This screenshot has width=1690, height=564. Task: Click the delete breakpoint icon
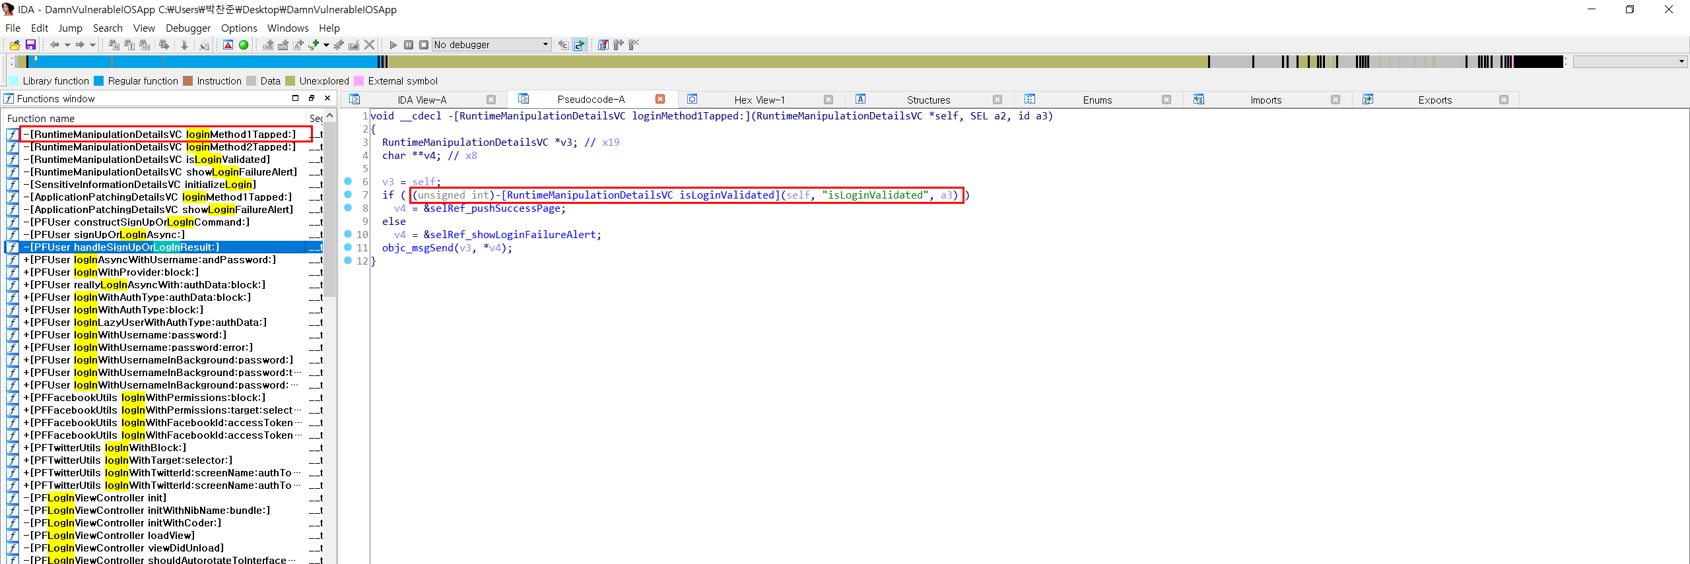(634, 45)
